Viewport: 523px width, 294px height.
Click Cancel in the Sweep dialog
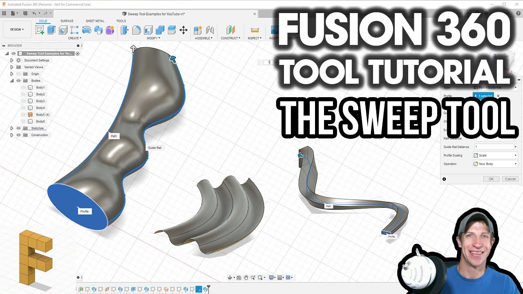click(510, 179)
